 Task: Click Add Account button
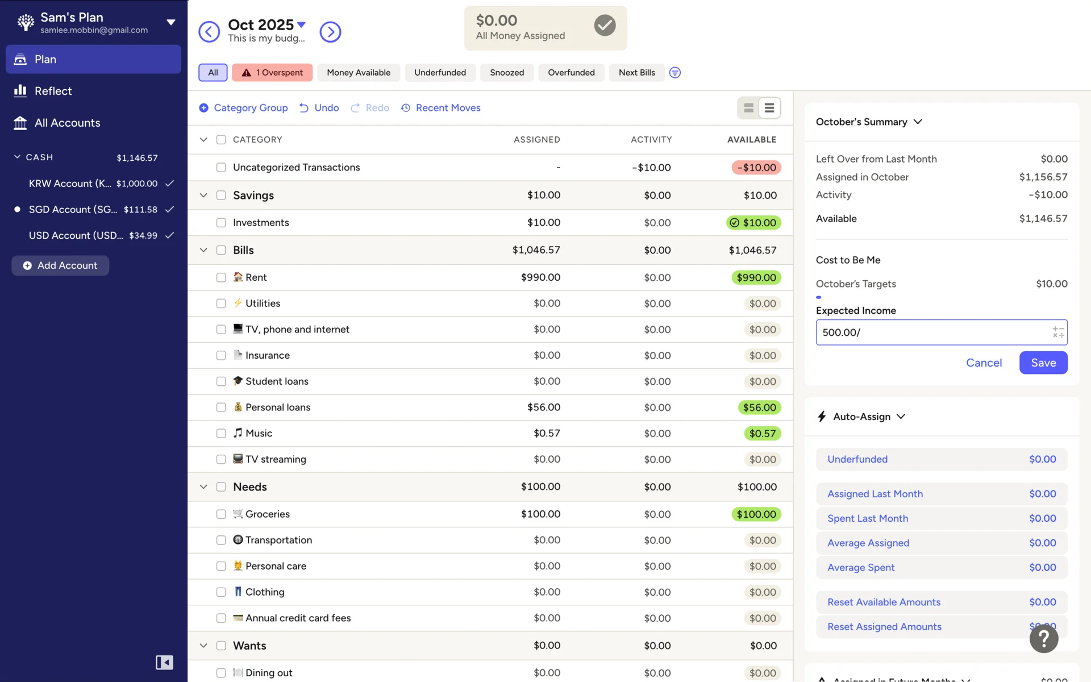coord(60,265)
